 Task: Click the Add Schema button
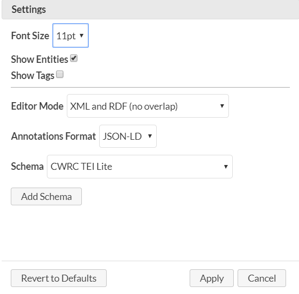point(46,196)
